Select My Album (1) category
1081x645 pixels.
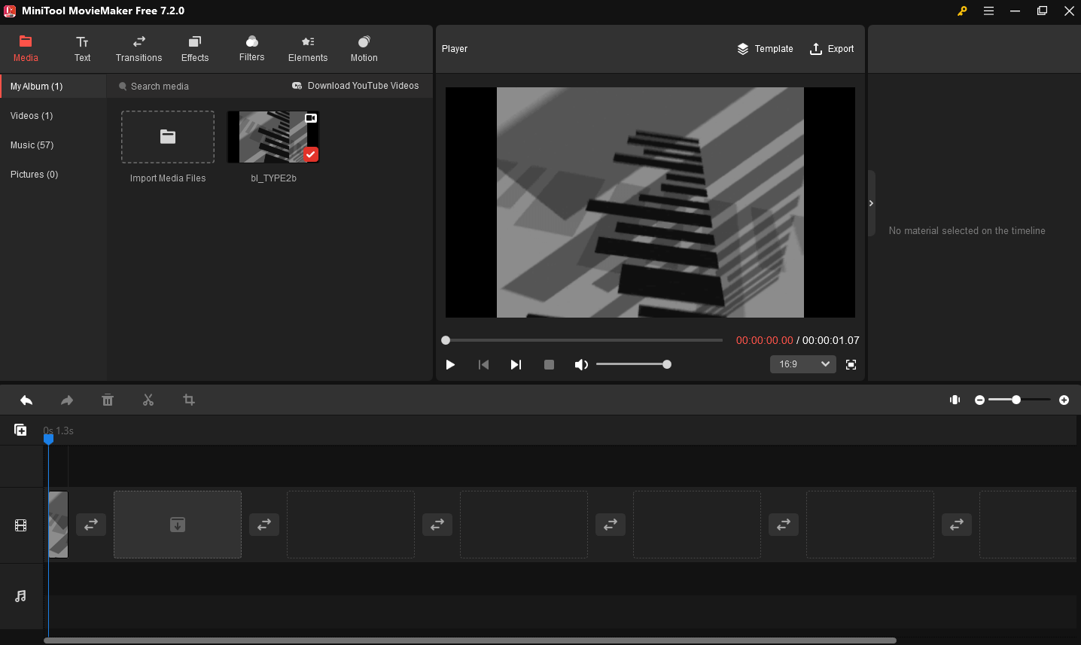click(53, 87)
